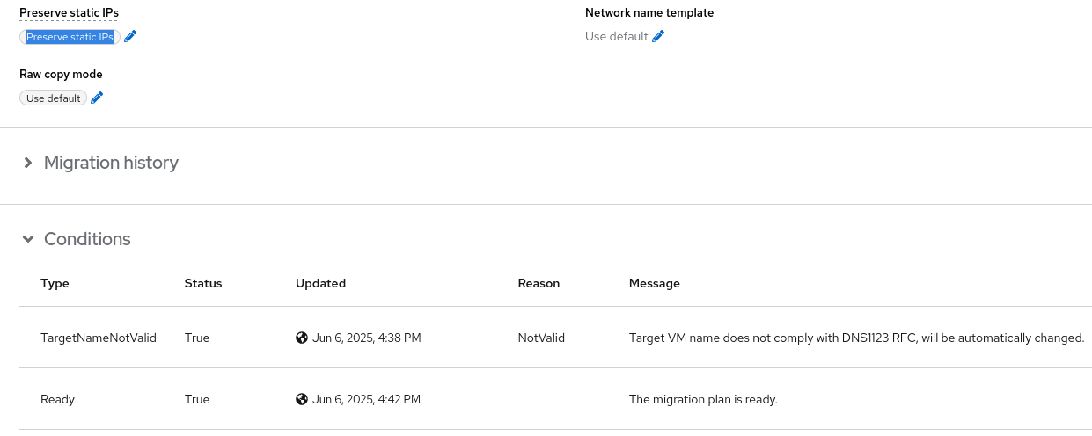Screen dimensions: 1092x436
Task: Open the Raw copy mode edit pencil
Action: (x=98, y=98)
